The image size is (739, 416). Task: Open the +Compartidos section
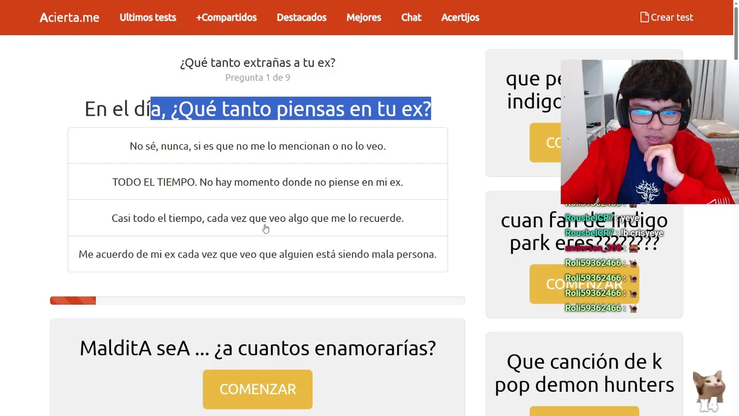(226, 17)
